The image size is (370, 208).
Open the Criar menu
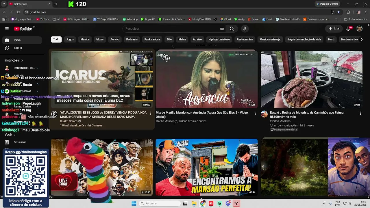coord(334,29)
